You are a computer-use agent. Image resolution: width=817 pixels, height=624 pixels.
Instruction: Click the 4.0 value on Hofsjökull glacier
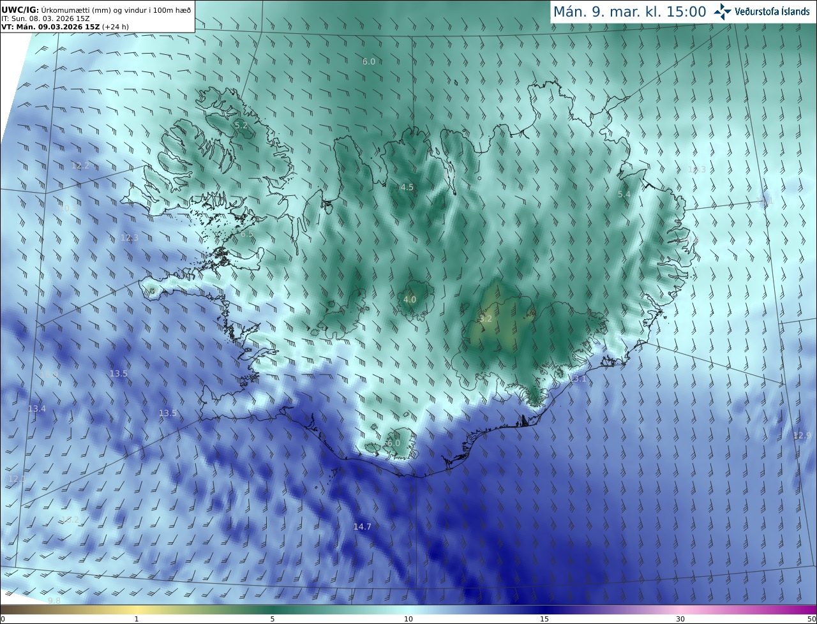[x=410, y=299]
